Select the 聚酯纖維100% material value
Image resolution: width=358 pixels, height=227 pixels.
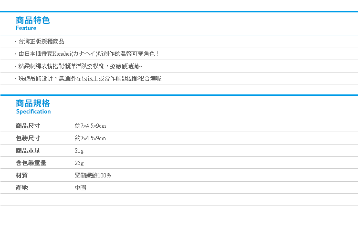tap(93, 175)
